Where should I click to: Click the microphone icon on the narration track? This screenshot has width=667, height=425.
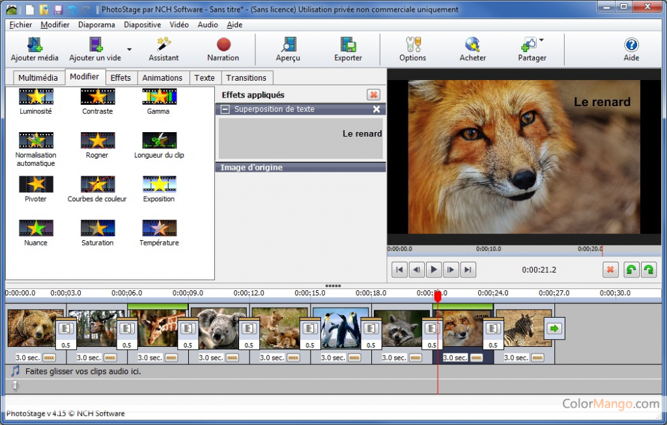point(16,386)
